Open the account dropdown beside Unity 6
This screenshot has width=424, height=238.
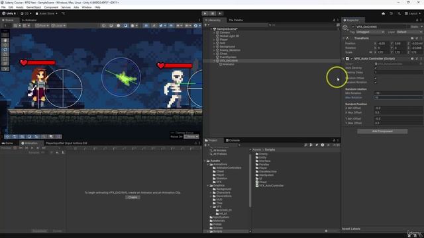point(26,13)
